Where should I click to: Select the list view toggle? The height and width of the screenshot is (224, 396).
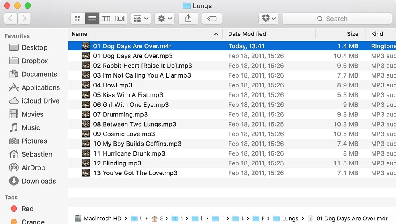92,19
